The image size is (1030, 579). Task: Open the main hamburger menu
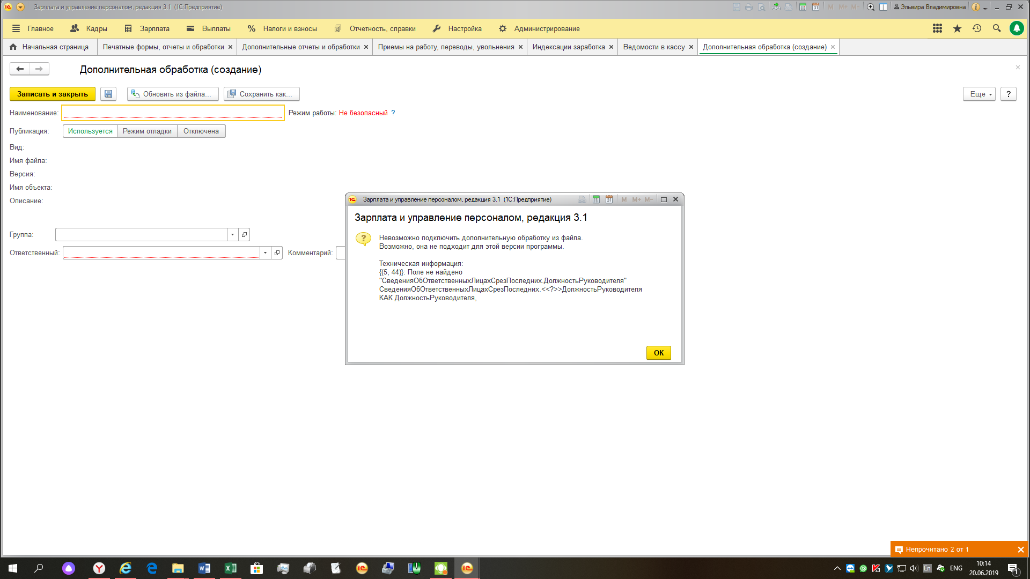click(x=16, y=28)
